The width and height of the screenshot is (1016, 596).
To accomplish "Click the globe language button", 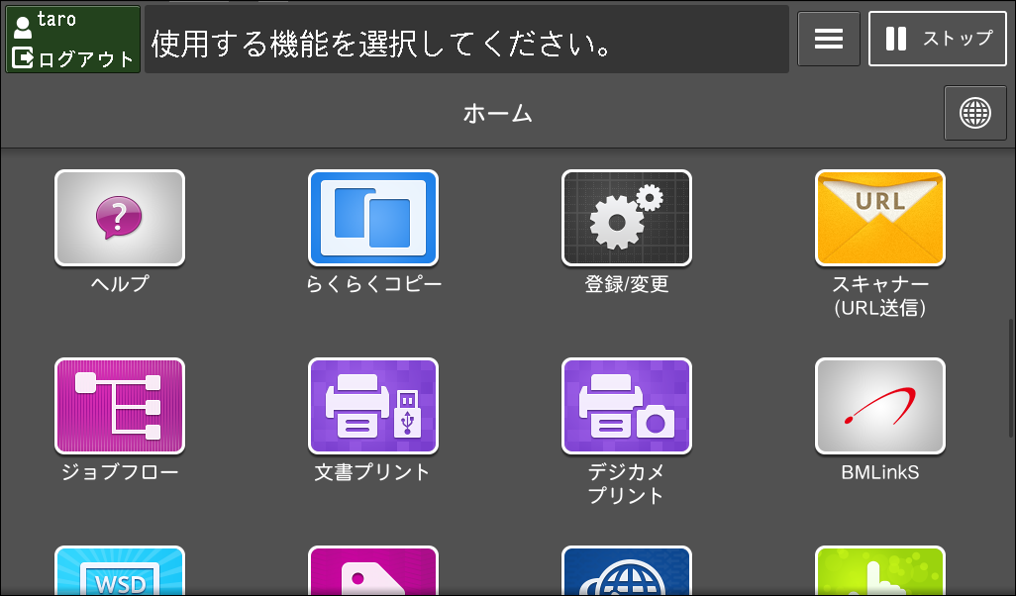I will [975, 114].
